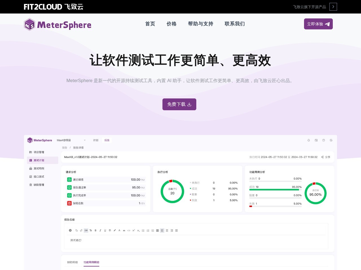Toggle subscript in the editor toolbar
This screenshot has height=270, width=361.
138,230
